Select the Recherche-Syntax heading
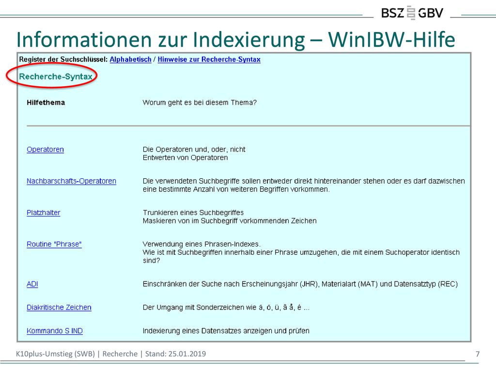 [56, 77]
